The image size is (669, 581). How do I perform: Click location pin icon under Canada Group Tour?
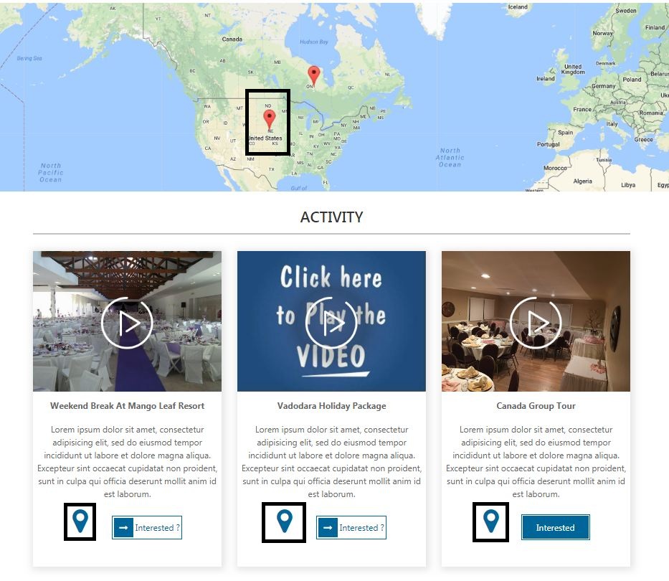point(491,521)
